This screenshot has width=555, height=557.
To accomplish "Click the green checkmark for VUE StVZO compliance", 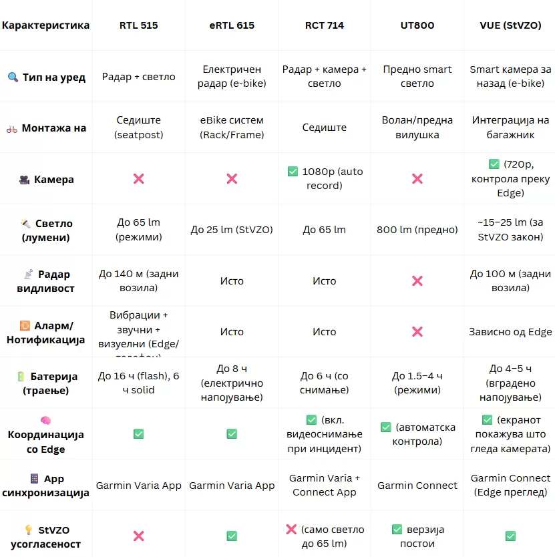I will [510, 536].
